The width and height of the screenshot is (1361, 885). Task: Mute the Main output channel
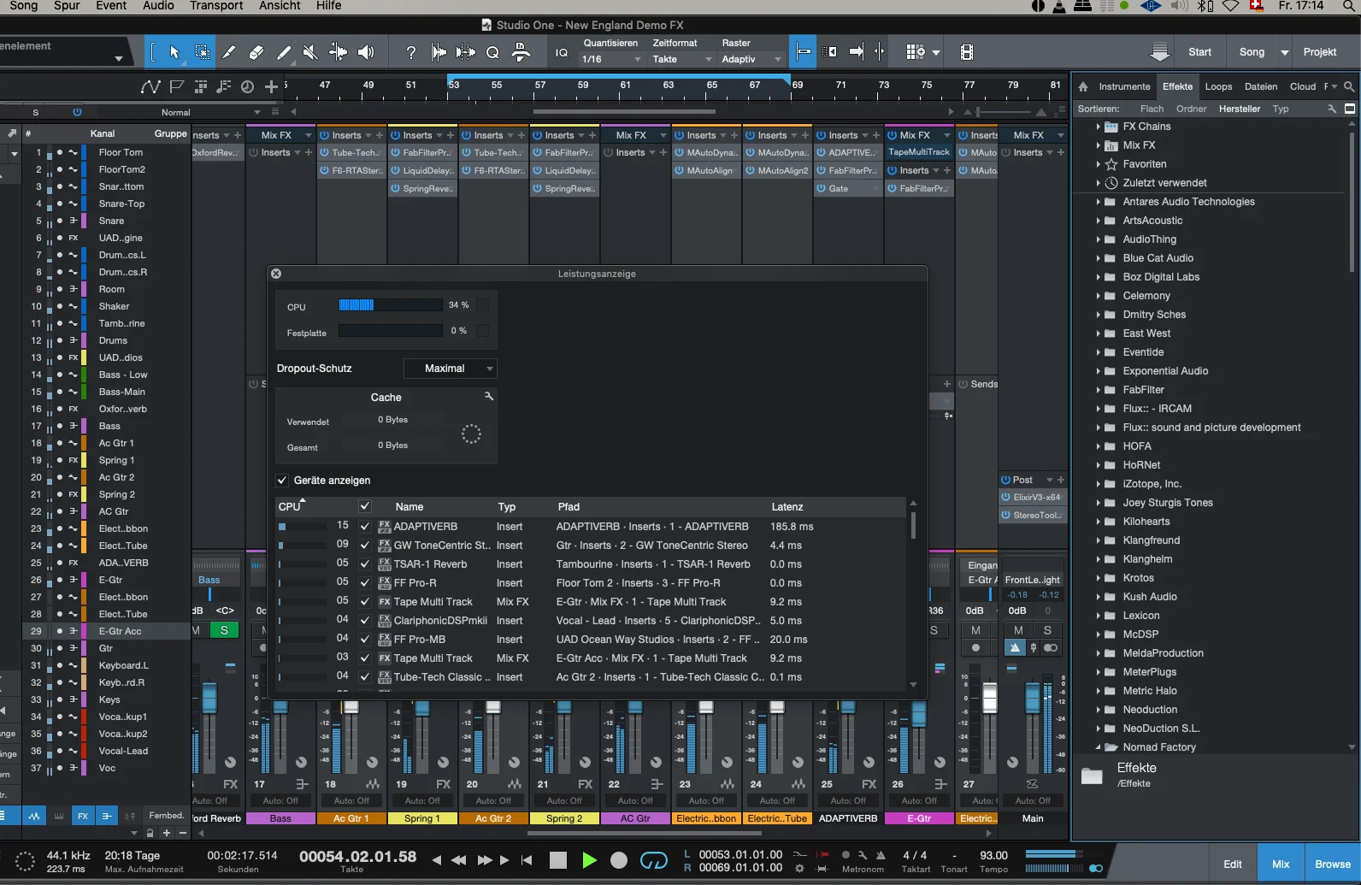click(x=1018, y=630)
